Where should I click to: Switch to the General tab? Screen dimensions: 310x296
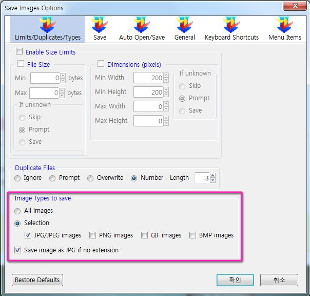tap(184, 29)
